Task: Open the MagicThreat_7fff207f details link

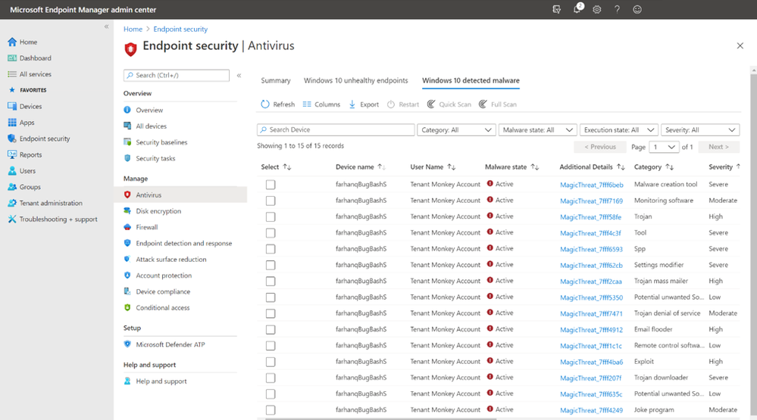Action: (591, 378)
